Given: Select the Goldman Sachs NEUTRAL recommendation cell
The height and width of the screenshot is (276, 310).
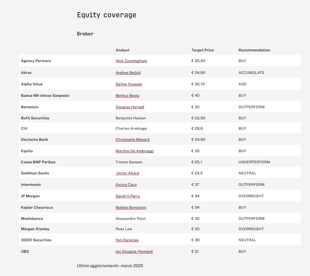Looking at the screenshot, I should coord(247,173).
